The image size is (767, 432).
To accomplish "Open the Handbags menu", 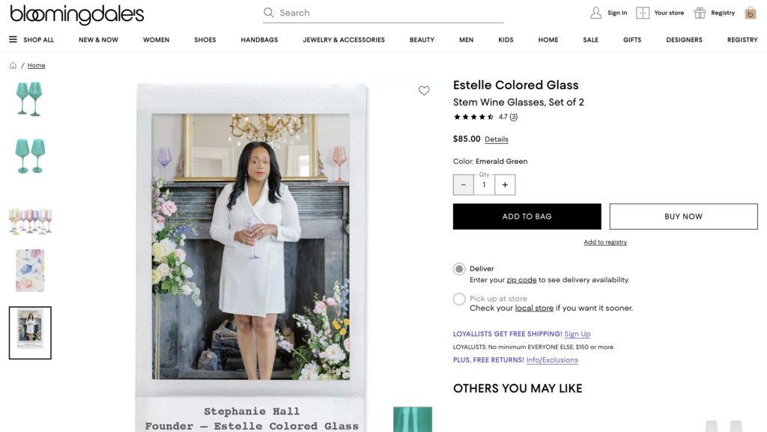I will [259, 40].
